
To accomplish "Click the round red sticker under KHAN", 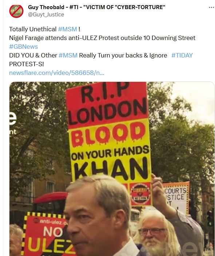I will click(140, 194).
